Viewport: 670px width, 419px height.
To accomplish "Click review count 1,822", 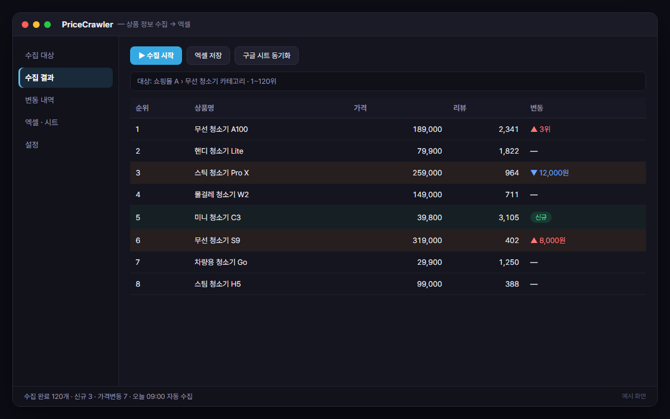I will [509, 151].
